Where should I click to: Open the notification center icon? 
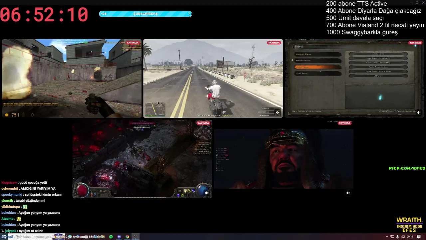coord(419,237)
